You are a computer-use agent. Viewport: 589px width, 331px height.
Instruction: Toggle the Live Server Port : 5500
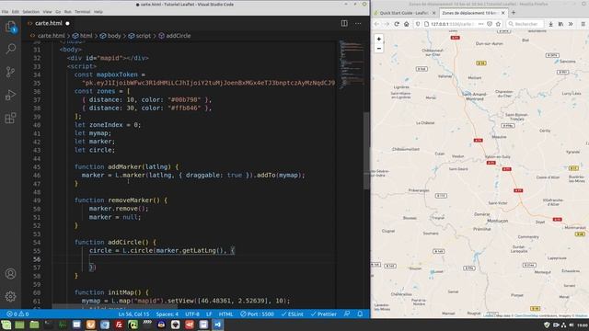pos(257,314)
